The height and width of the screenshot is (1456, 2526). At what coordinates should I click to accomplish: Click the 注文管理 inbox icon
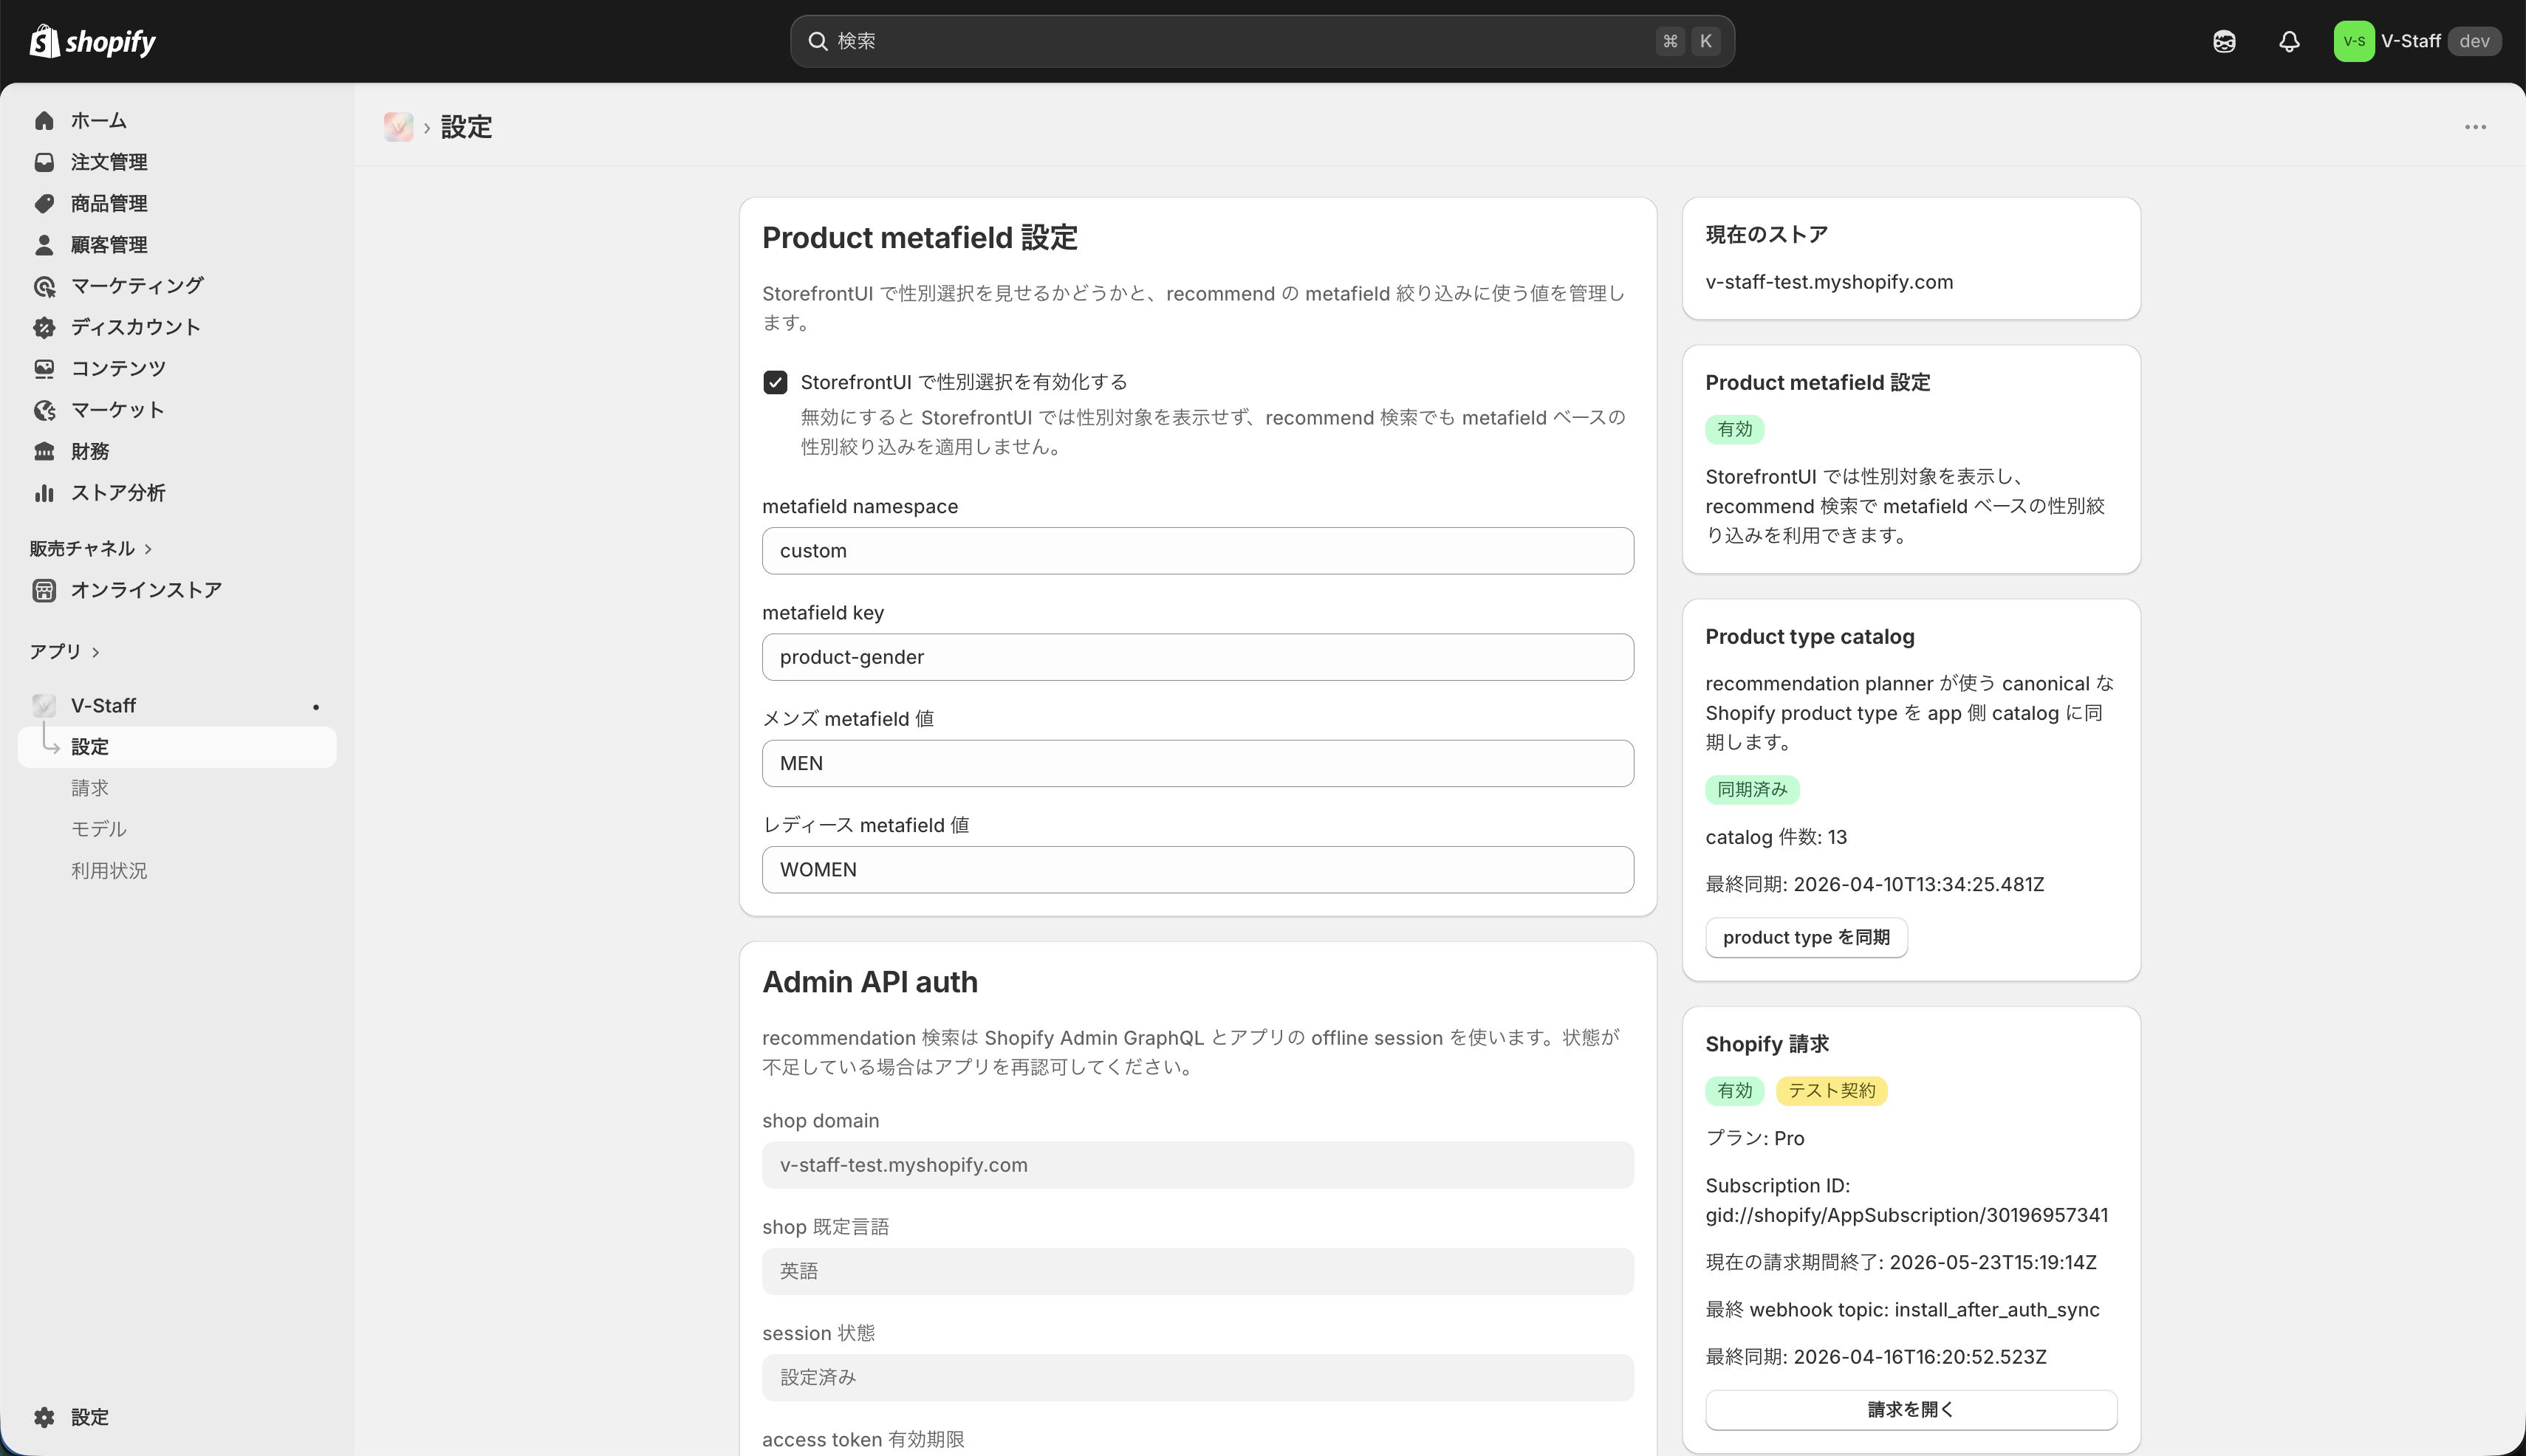click(x=44, y=162)
